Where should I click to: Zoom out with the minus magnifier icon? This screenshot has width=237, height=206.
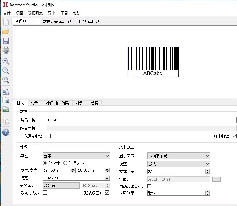click(6, 71)
